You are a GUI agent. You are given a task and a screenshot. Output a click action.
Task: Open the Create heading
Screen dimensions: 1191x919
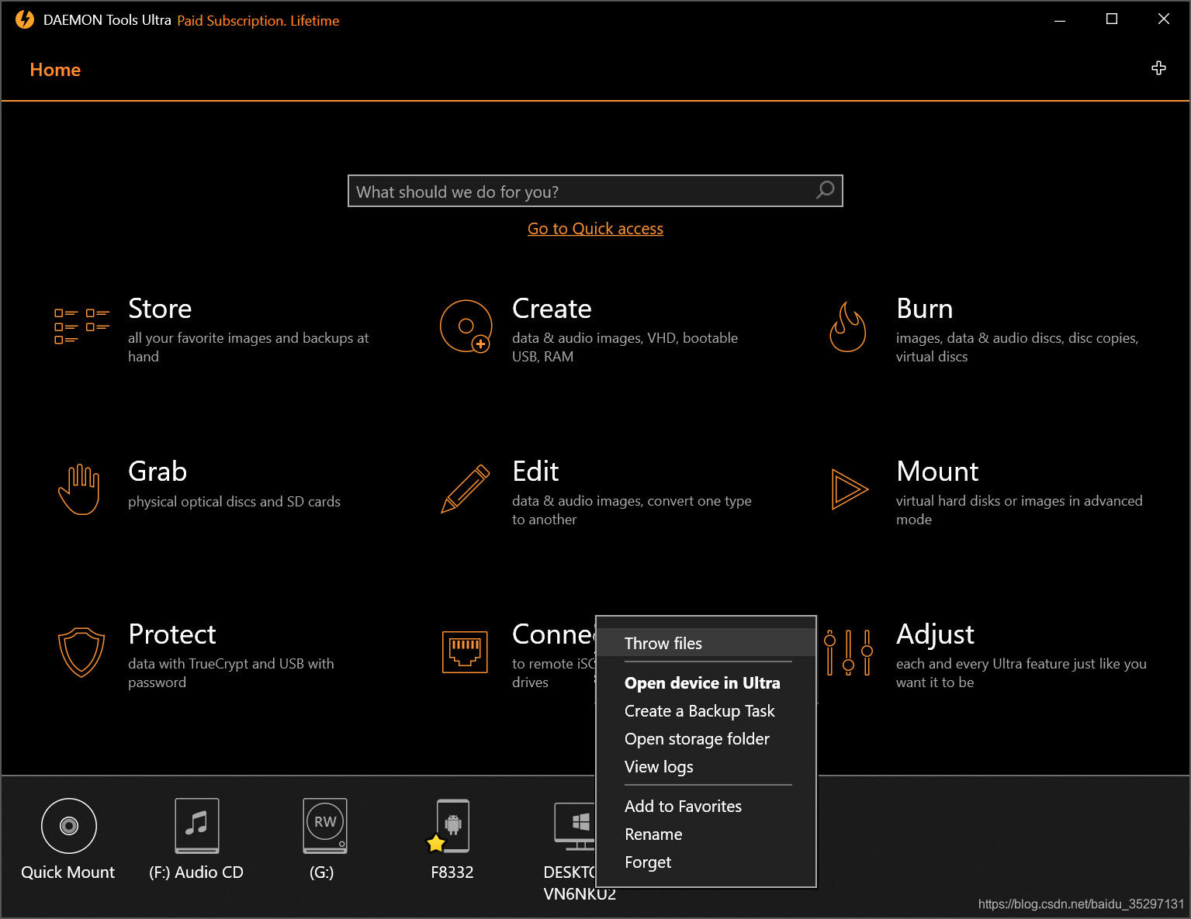(552, 309)
